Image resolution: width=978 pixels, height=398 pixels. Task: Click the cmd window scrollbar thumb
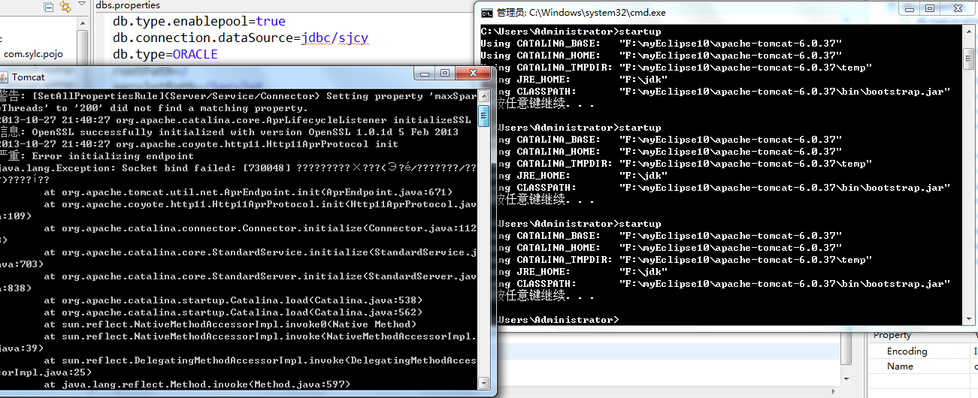[x=967, y=57]
